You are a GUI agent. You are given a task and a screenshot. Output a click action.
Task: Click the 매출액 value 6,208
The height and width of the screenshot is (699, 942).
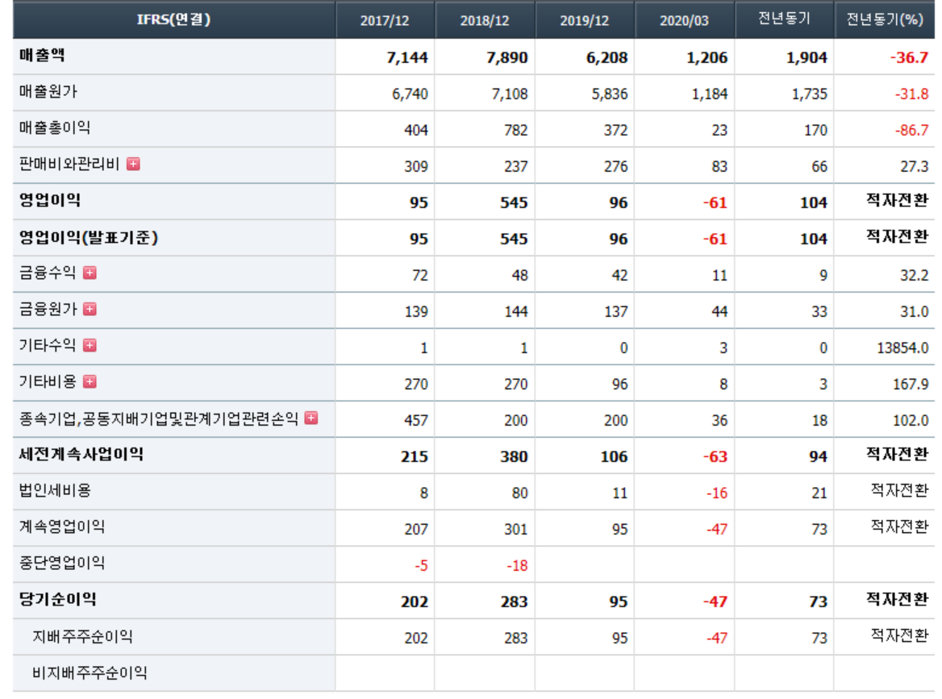(x=606, y=58)
